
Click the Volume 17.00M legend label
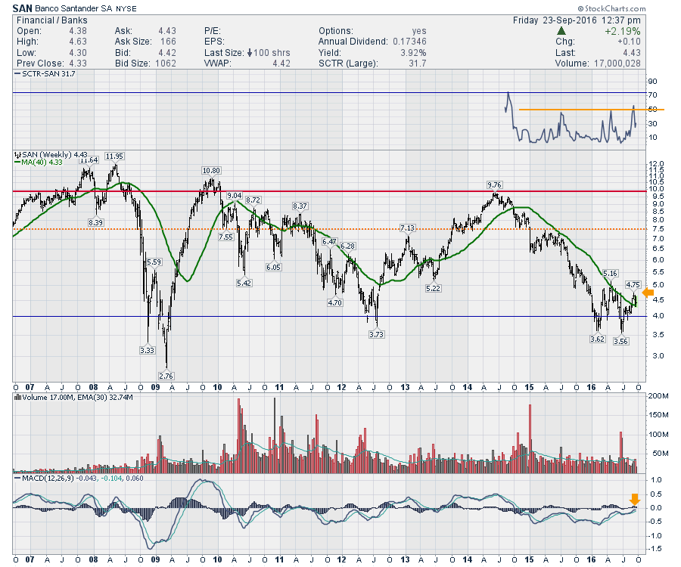[45, 396]
